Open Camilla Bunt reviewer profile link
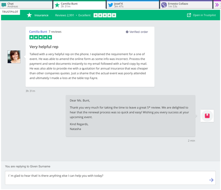 point(38,32)
